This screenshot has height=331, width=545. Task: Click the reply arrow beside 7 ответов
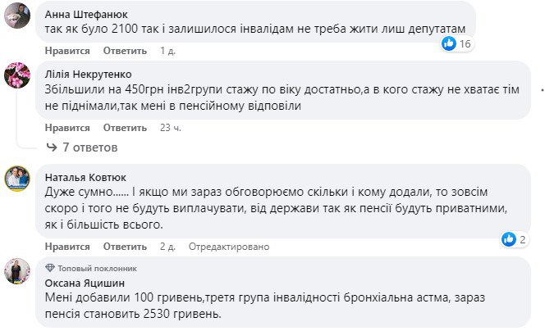pyautogui.click(x=52, y=147)
